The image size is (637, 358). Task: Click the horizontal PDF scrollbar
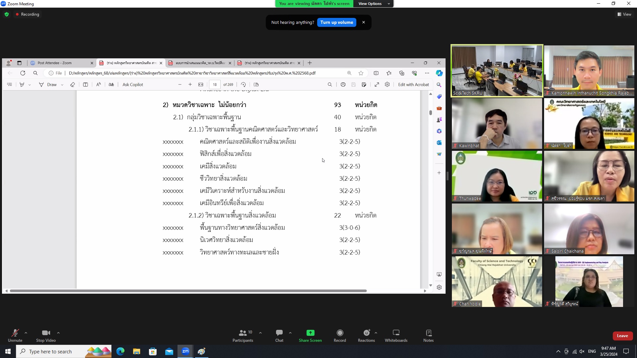188,291
